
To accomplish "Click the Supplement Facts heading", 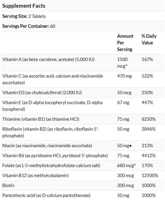I will 24,6.
